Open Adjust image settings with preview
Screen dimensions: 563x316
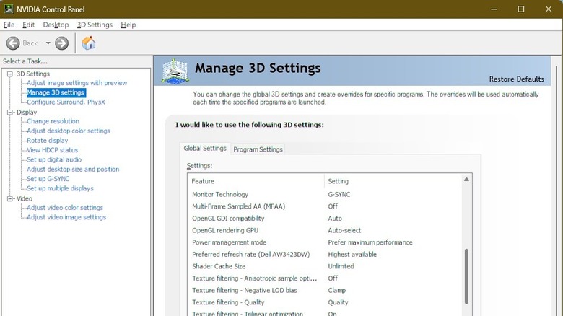coord(77,83)
